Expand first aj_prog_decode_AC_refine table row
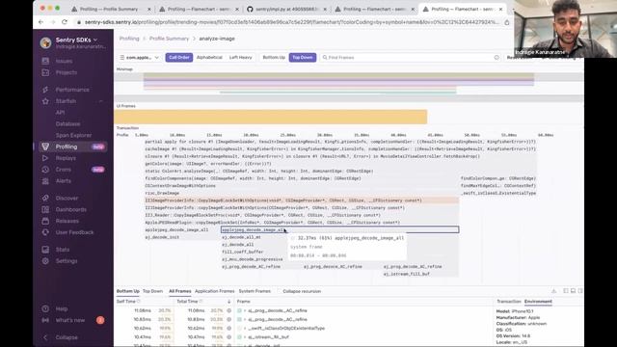The image size is (617, 347). (x=245, y=310)
